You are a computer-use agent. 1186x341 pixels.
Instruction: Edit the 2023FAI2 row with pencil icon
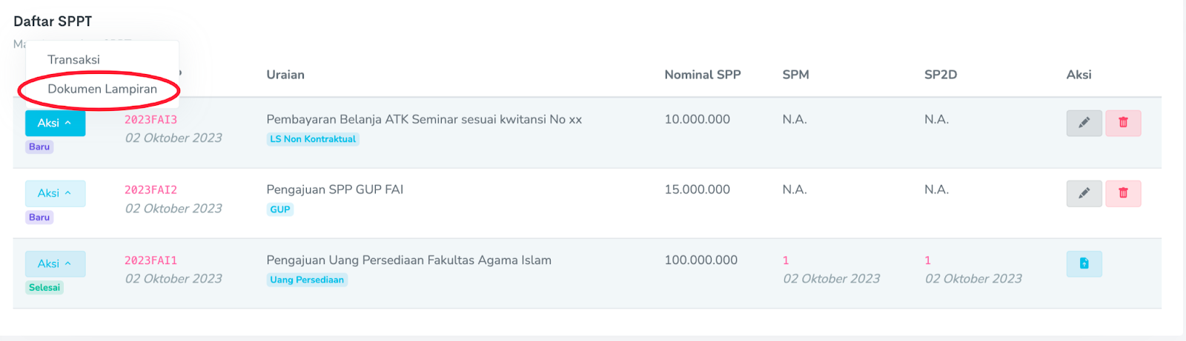pos(1084,193)
